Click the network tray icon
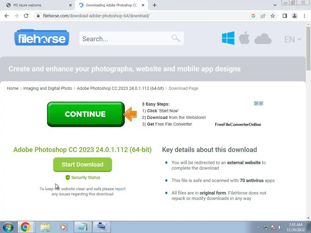This screenshot has height=233, width=311. coord(265,227)
